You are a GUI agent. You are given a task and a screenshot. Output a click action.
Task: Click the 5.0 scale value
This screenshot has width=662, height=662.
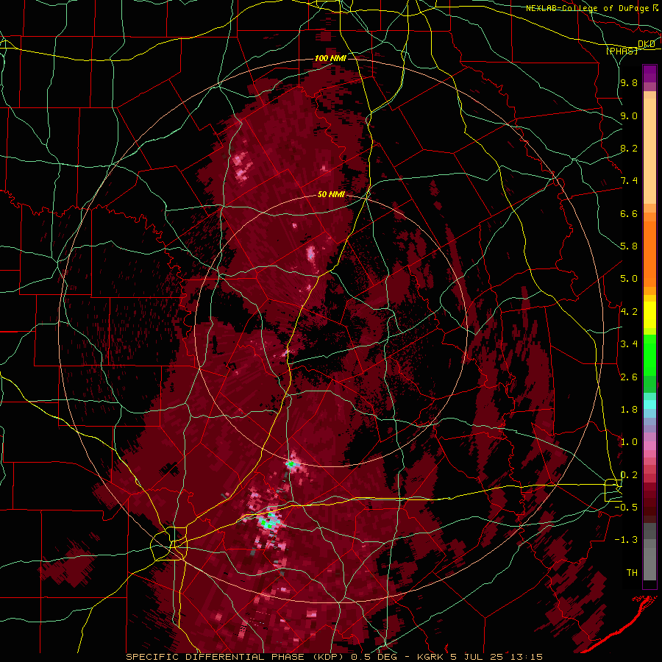[x=629, y=279]
